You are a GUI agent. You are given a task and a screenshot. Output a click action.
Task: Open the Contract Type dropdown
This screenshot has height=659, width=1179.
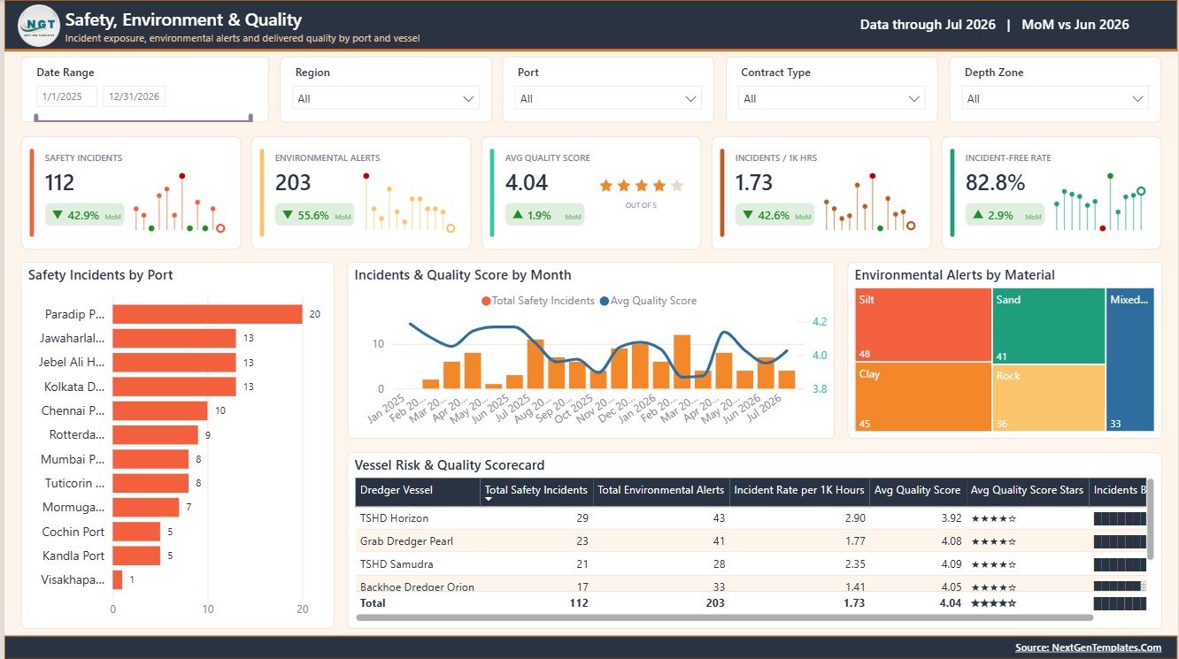pos(831,98)
